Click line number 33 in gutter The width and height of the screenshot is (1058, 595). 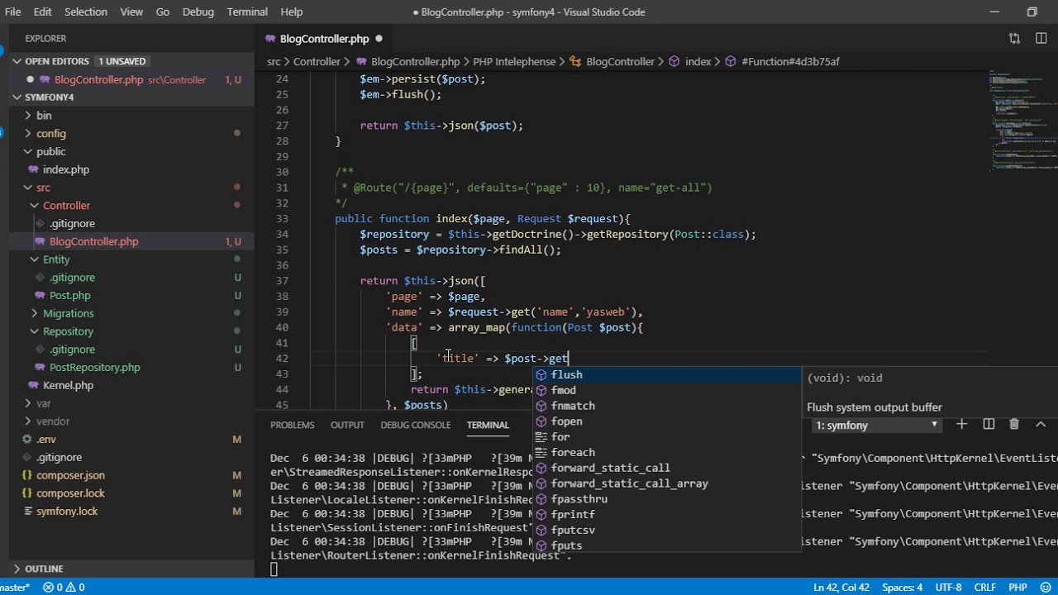[x=282, y=218]
